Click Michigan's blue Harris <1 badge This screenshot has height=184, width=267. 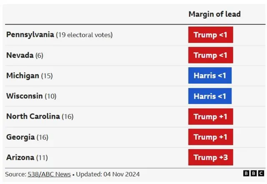[x=210, y=76]
